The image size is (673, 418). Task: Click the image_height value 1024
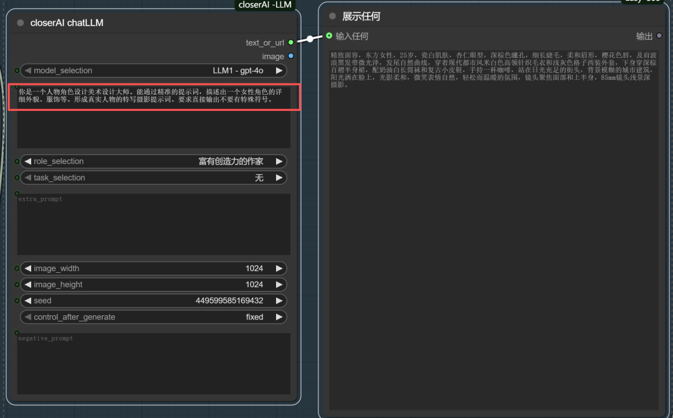[x=254, y=285]
